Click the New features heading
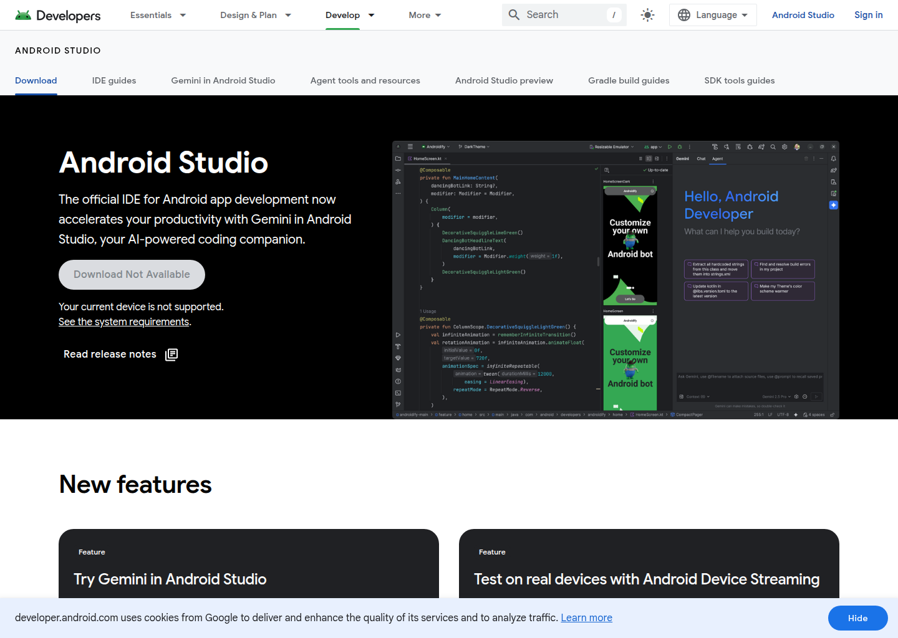The image size is (898, 638). pos(135,484)
